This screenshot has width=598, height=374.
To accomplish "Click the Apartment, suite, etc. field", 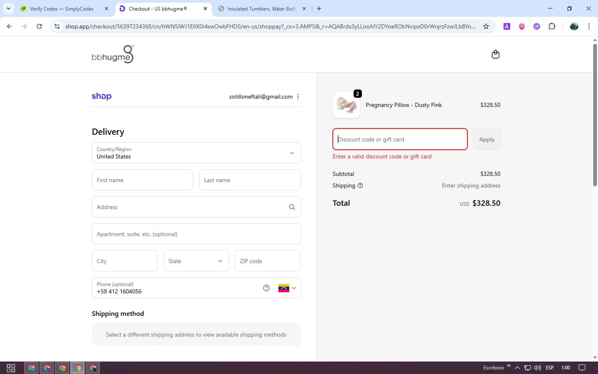I will [x=196, y=234].
